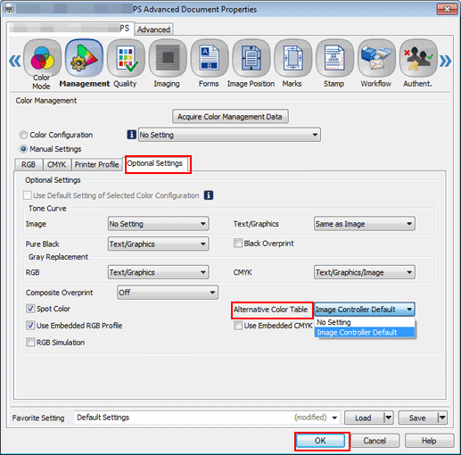Click info icon beside Color Configuration dropdown
The height and width of the screenshot is (455, 461).
pos(131,135)
